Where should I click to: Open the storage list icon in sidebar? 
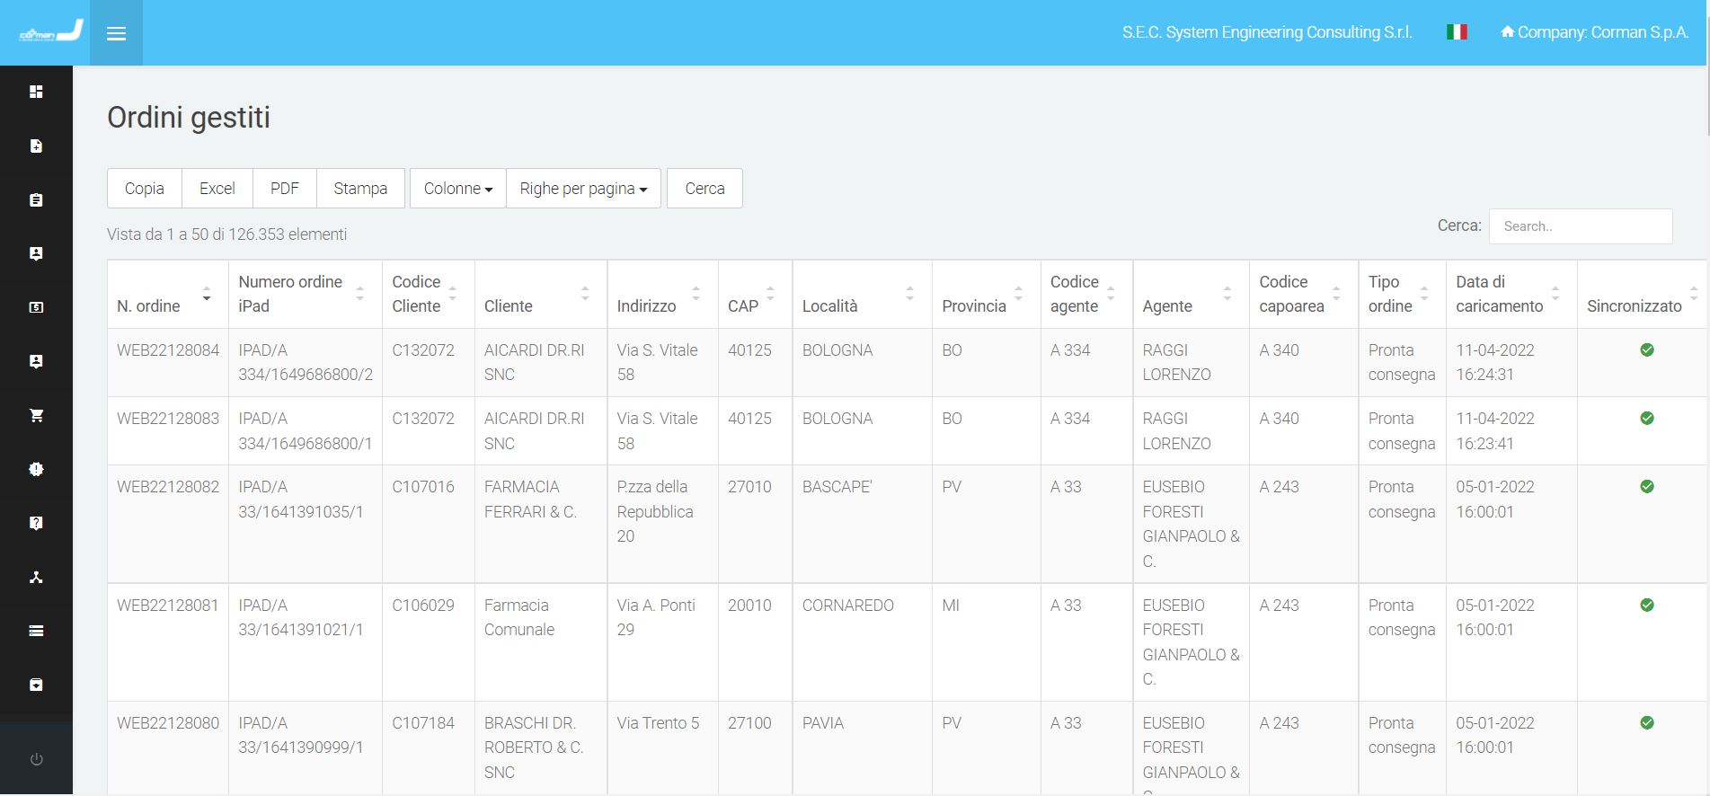pos(36,631)
